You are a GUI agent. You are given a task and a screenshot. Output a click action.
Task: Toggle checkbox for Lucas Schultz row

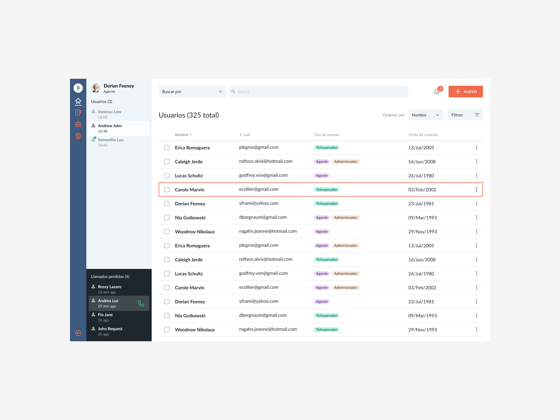(167, 176)
